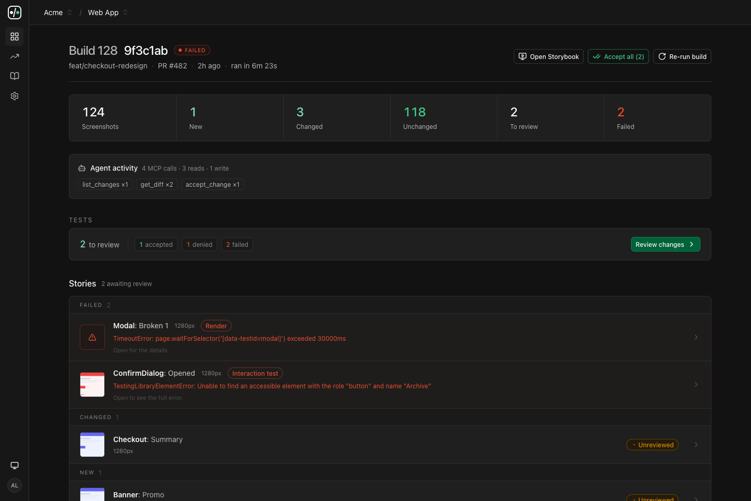The image size is (751, 501).
Task: Open the trends chart icon in sidebar
Action: tap(15, 56)
